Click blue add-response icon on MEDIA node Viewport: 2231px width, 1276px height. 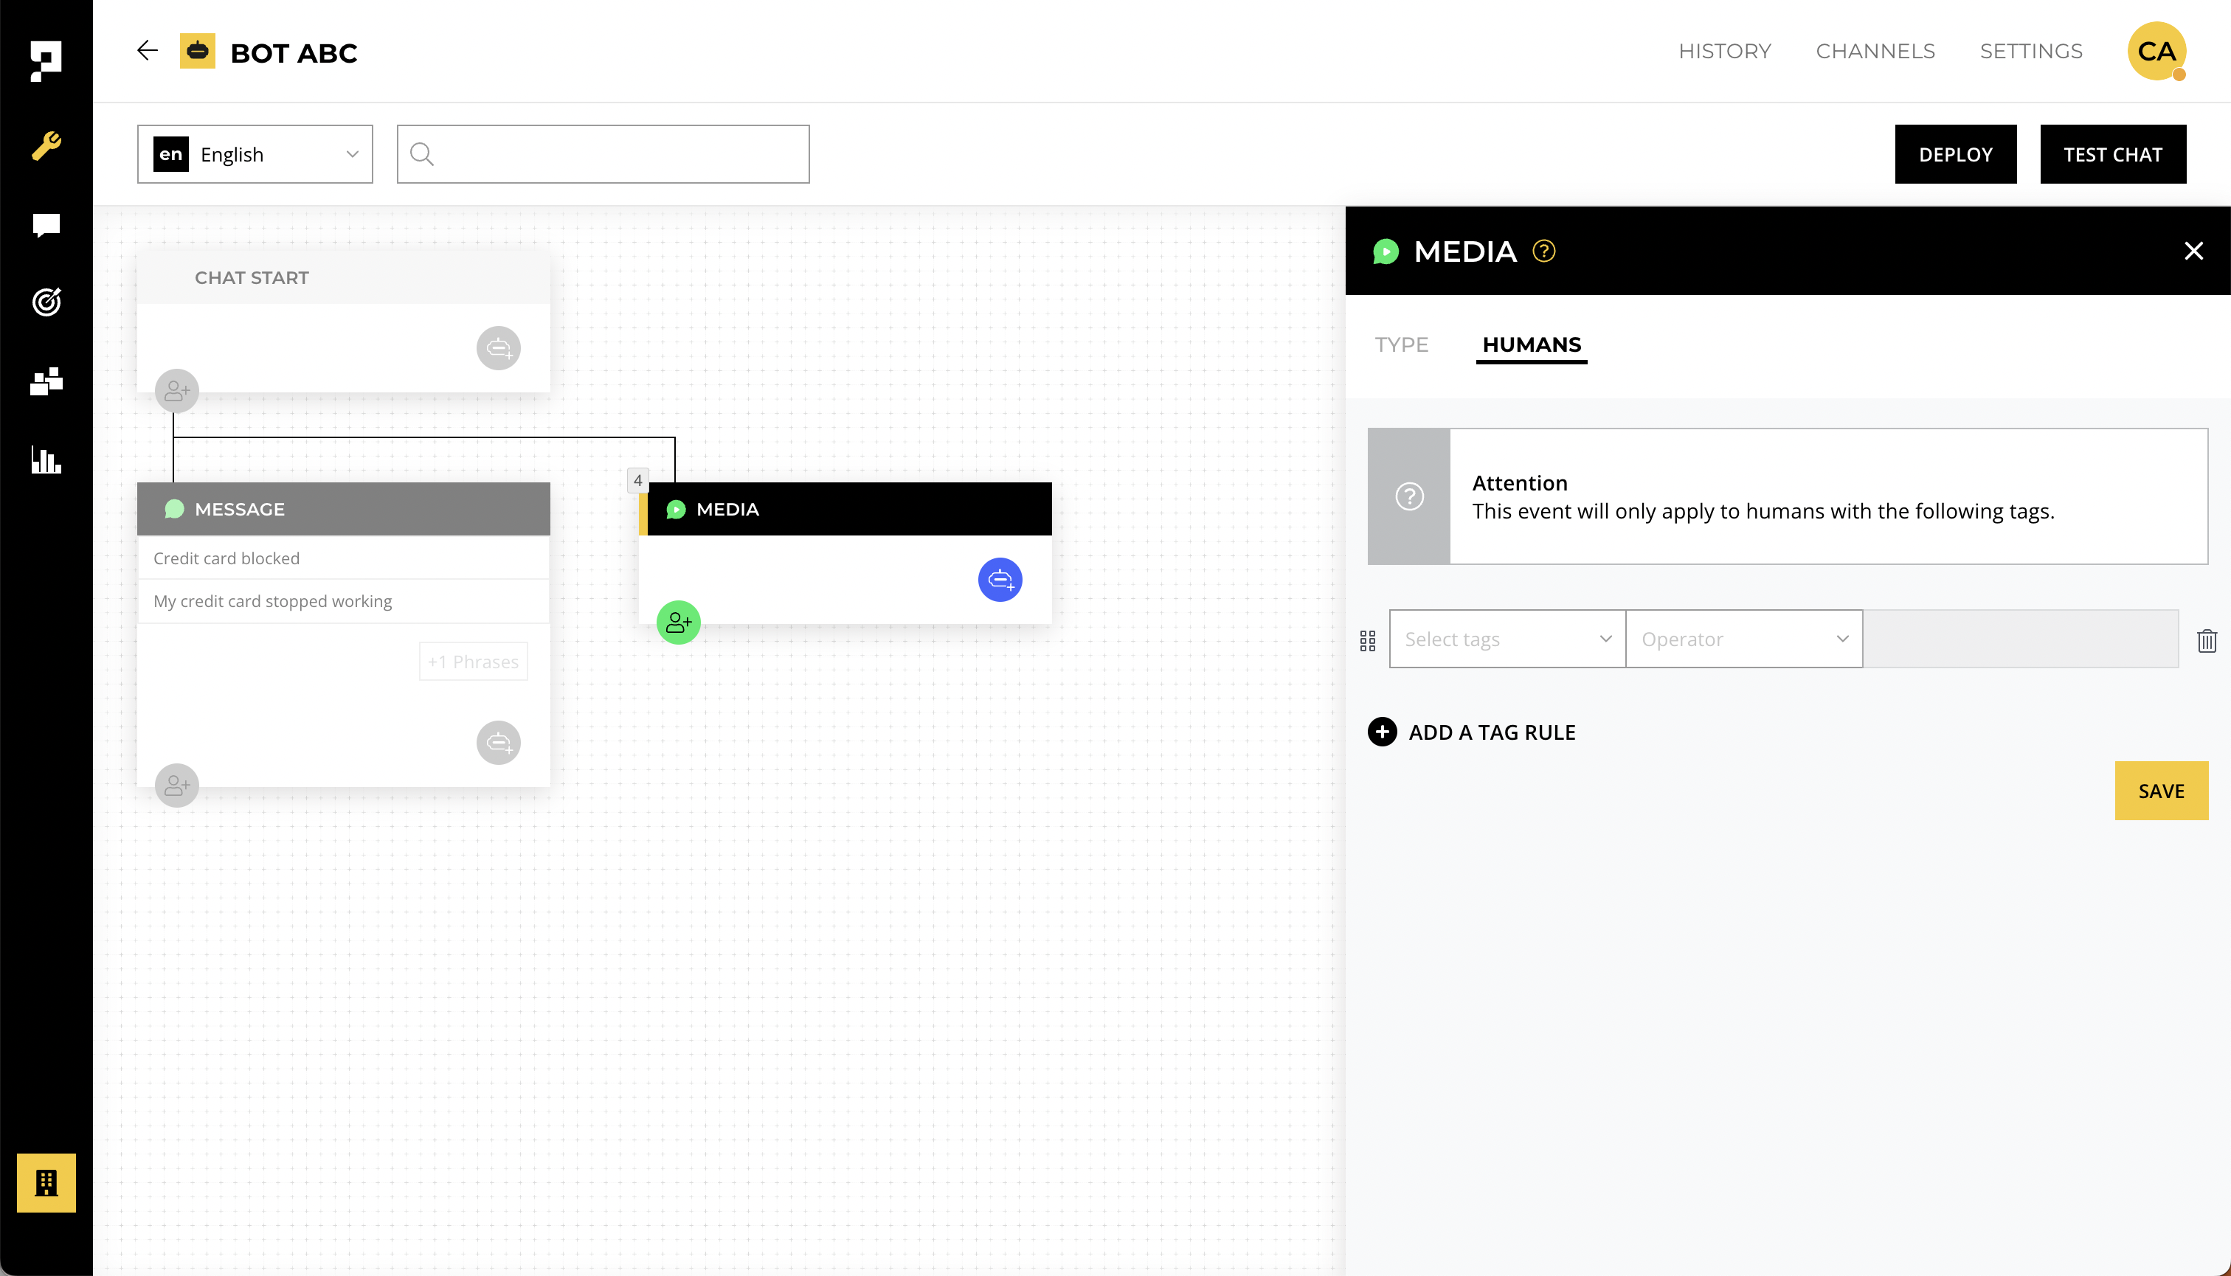pyautogui.click(x=1000, y=579)
